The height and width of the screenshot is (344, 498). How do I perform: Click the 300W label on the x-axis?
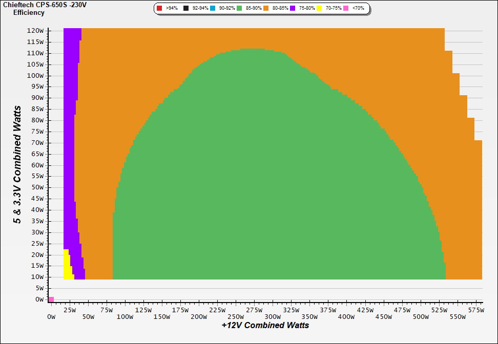(x=273, y=317)
